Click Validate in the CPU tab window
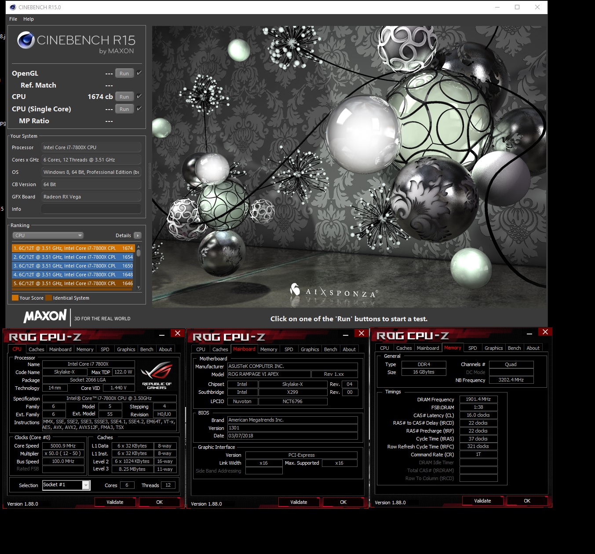The width and height of the screenshot is (595, 554). pos(115,502)
